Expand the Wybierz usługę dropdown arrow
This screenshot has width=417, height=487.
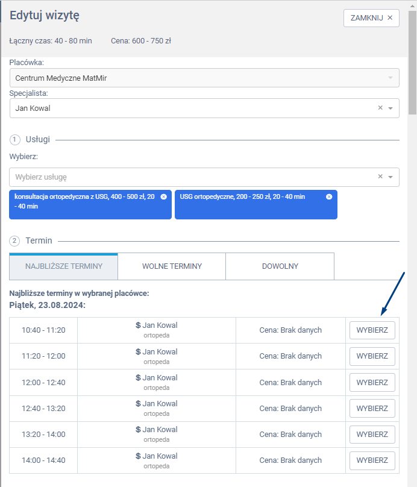(390, 177)
